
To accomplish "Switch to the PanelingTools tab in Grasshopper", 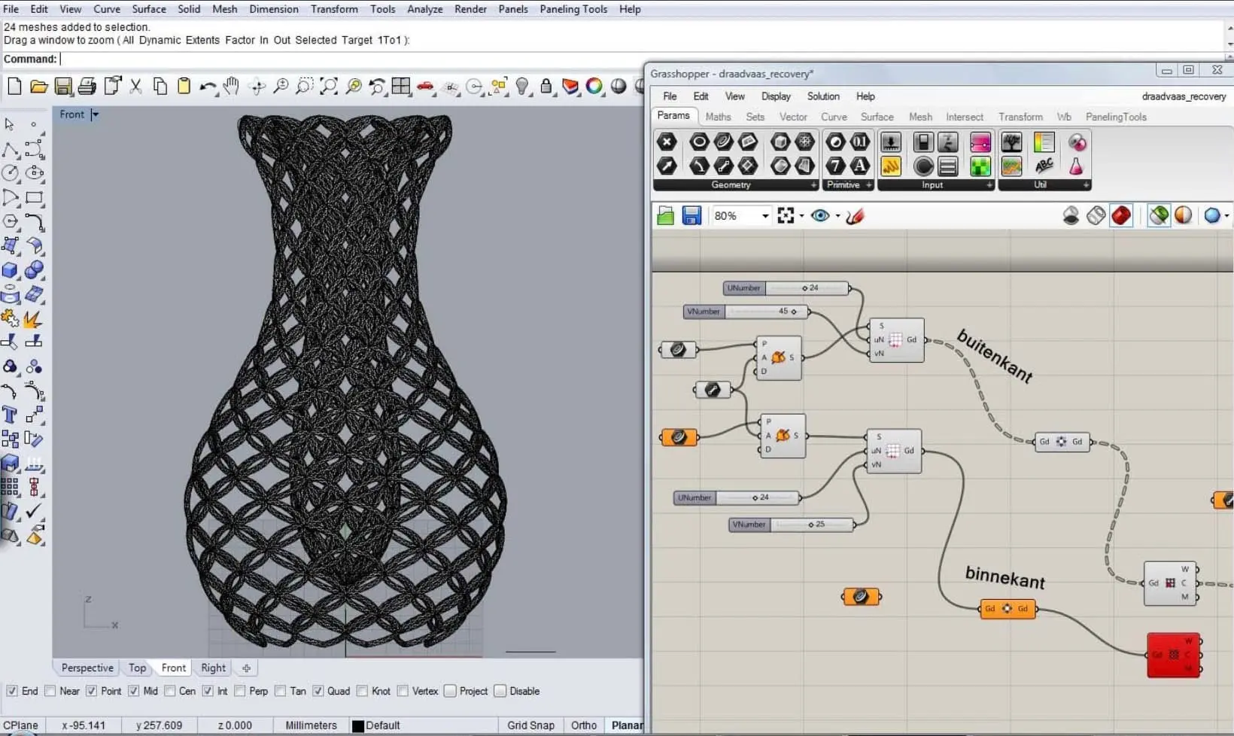I will click(1116, 117).
